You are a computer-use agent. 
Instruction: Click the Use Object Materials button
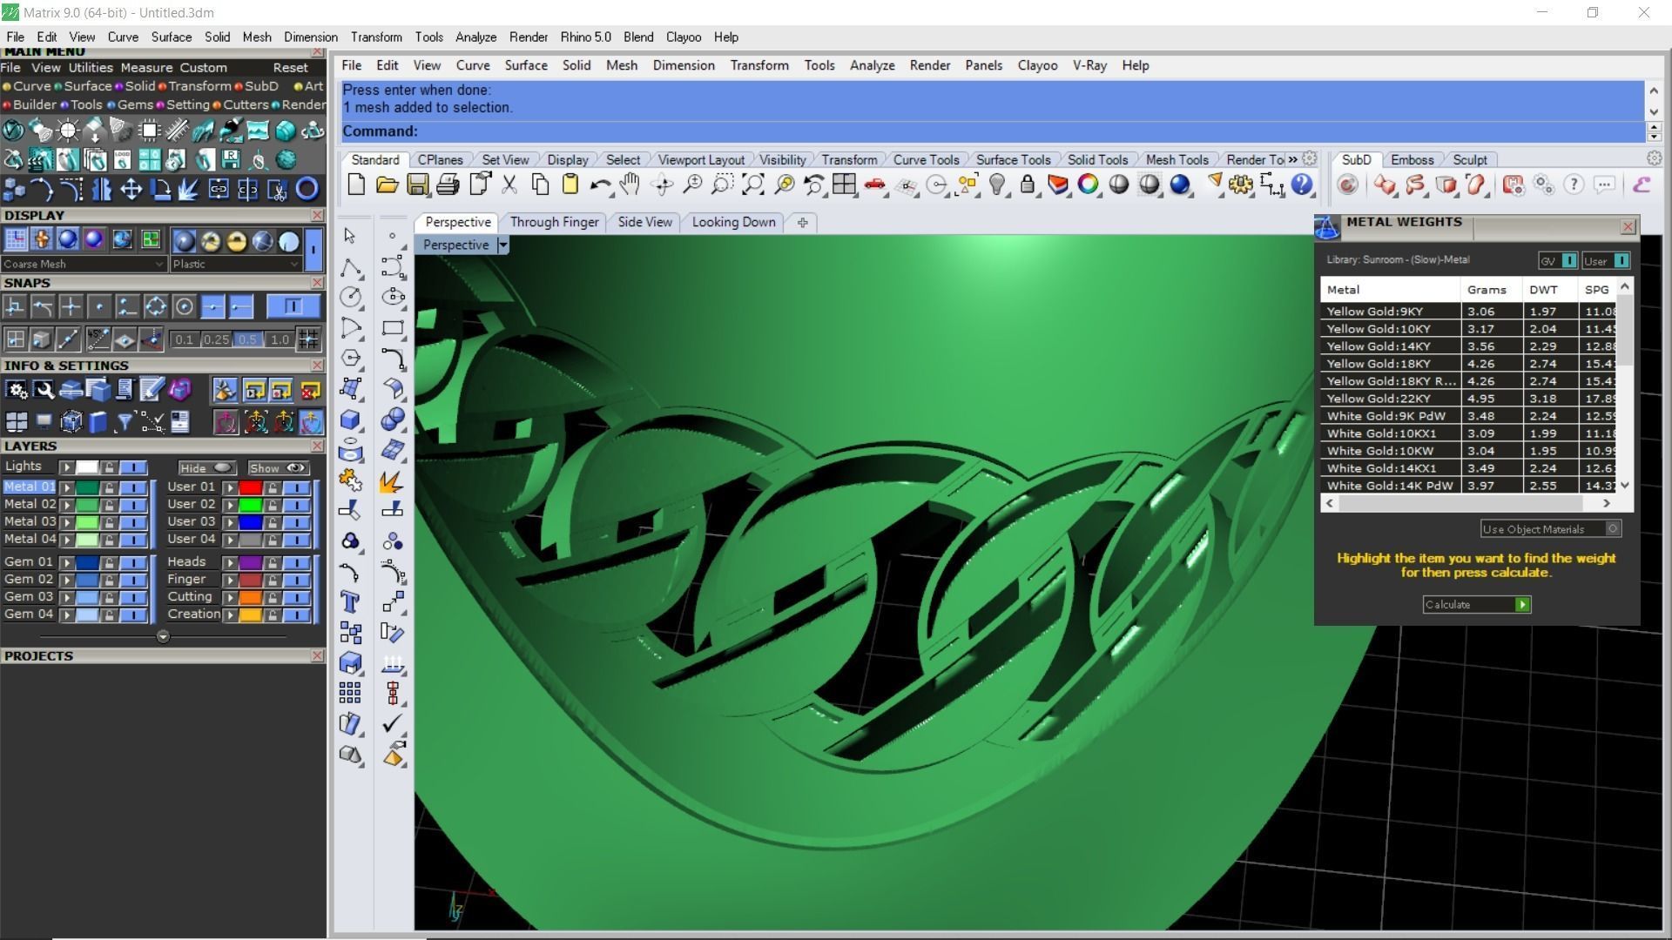(1550, 529)
